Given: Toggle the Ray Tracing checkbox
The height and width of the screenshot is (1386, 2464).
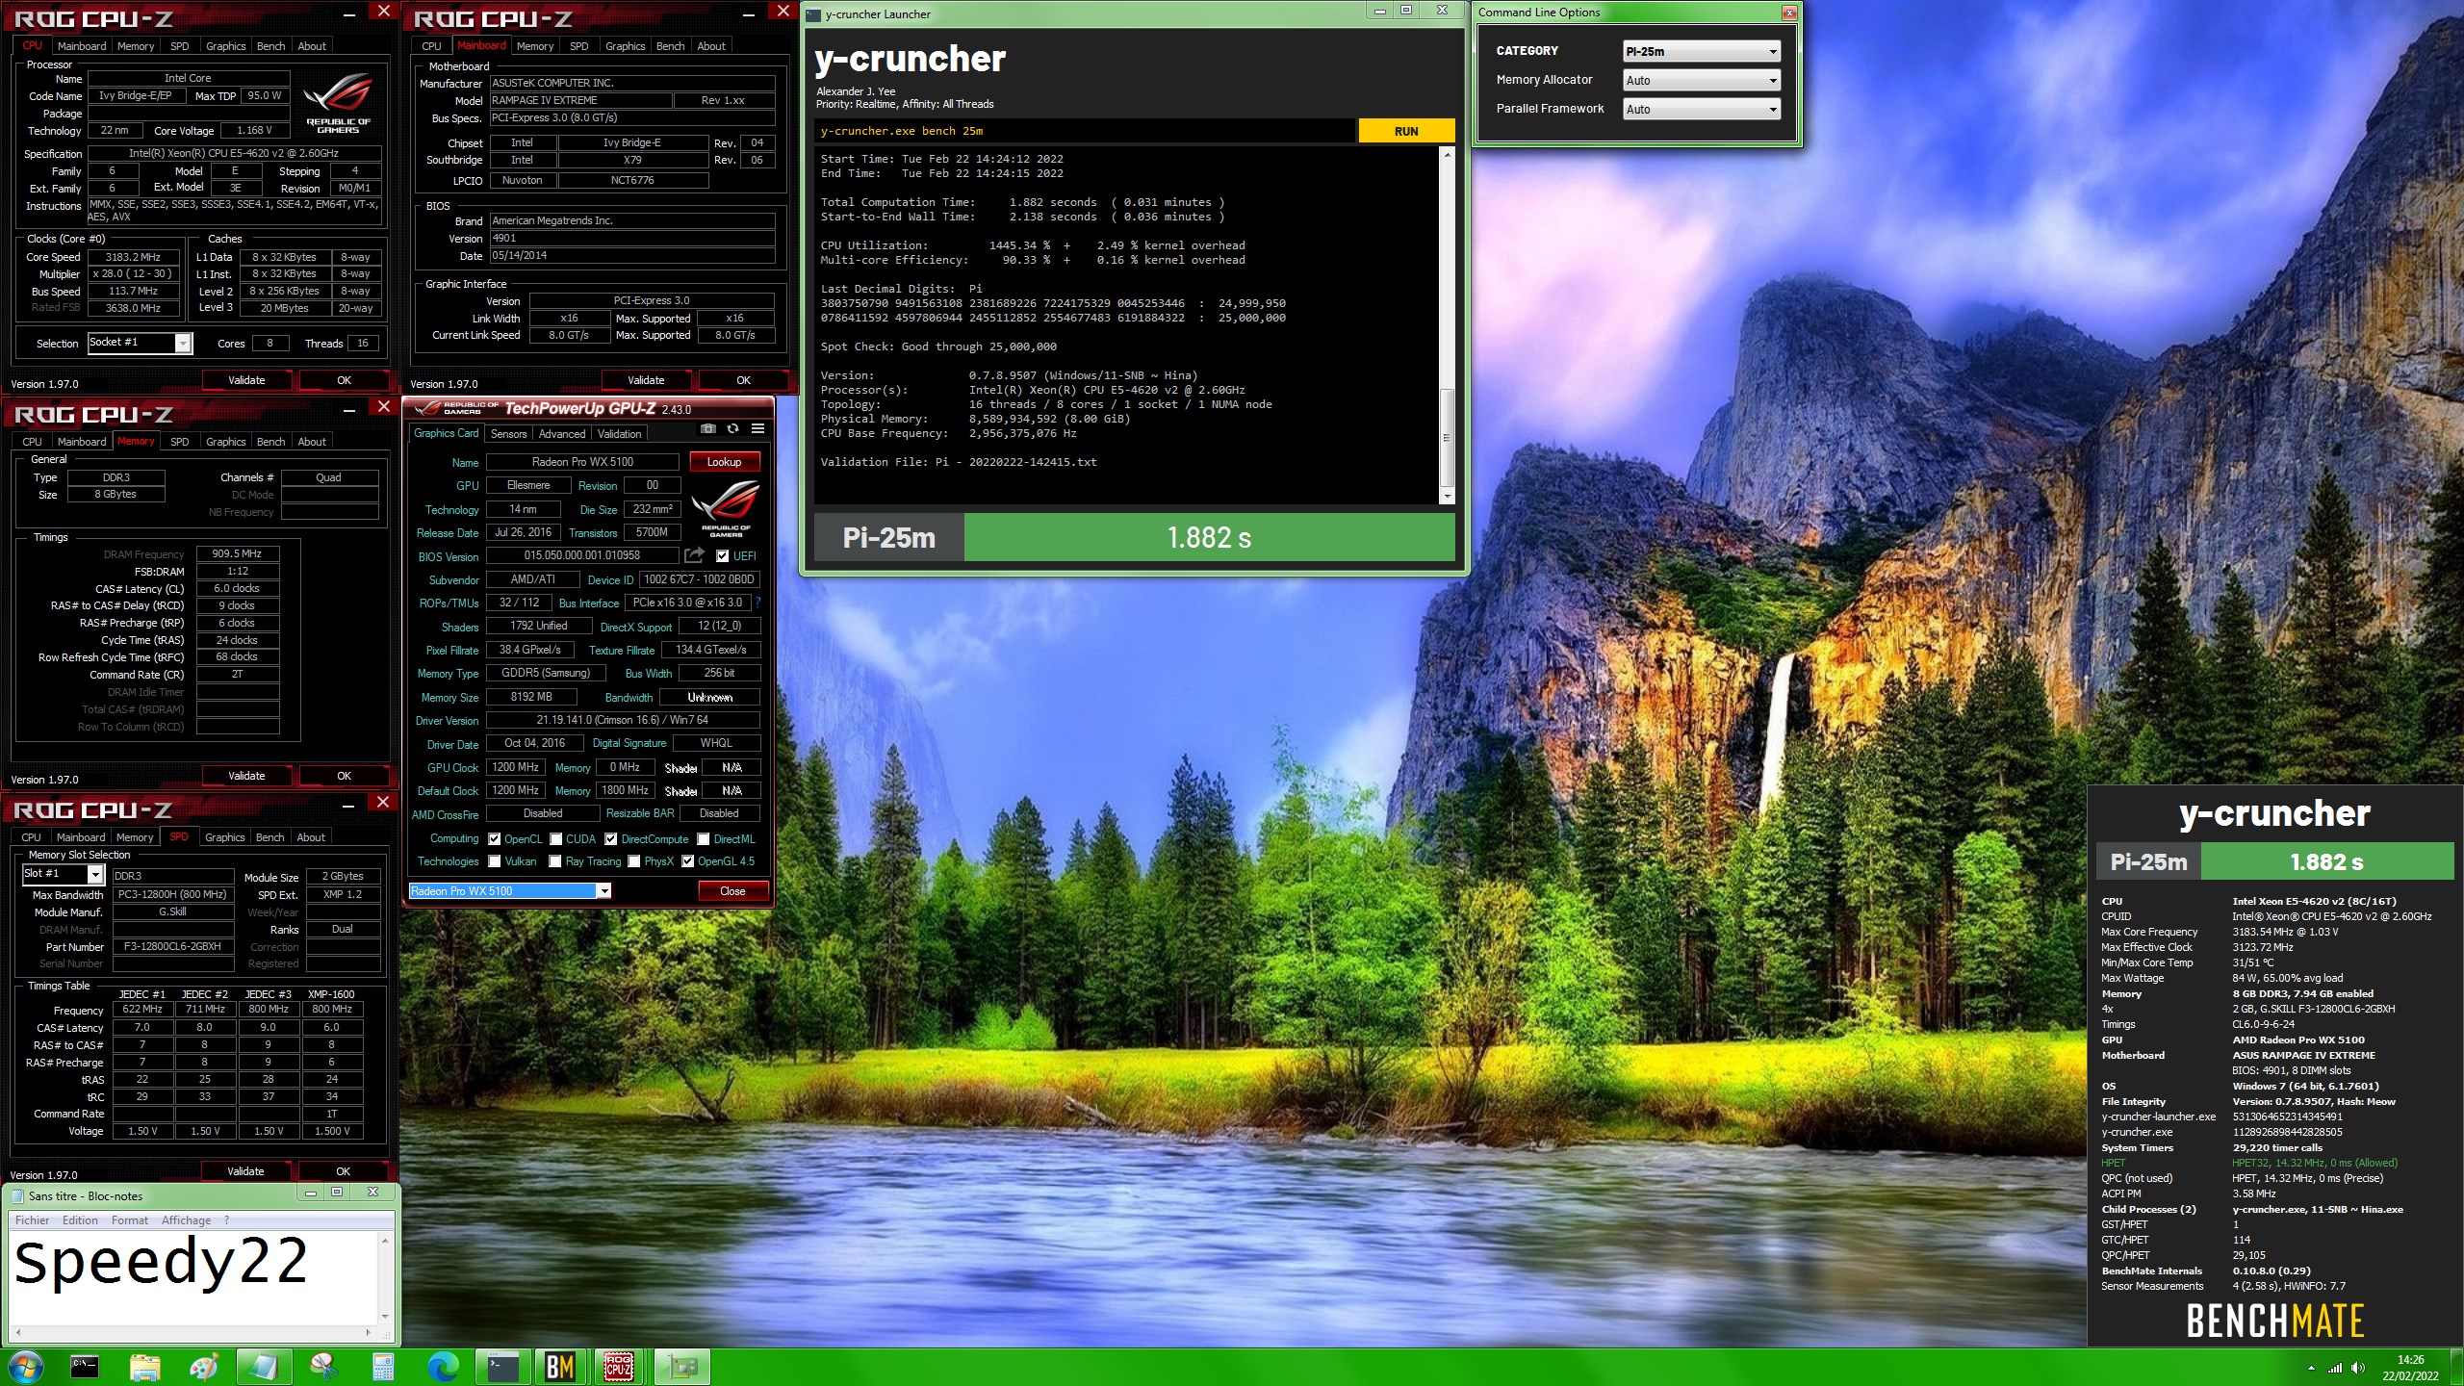Looking at the screenshot, I should tap(555, 860).
